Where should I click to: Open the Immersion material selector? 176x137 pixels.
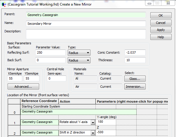135,87
